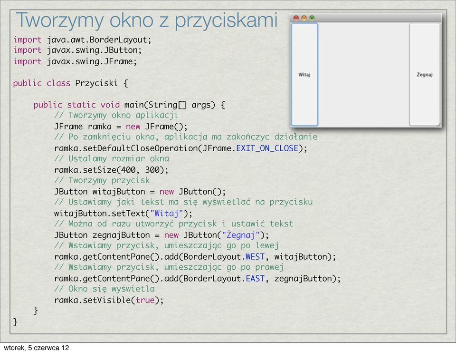The image size is (456, 352).
Task: Click the string "Witaj" in setText
Action: [167, 214]
